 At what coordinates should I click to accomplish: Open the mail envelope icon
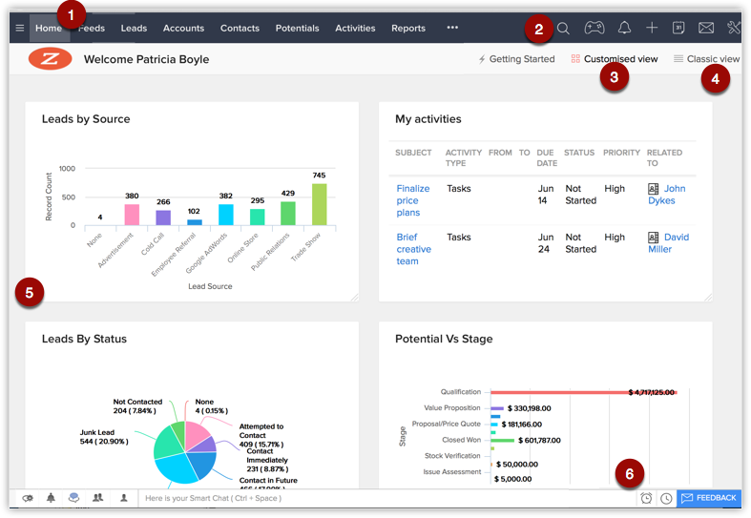(x=706, y=29)
